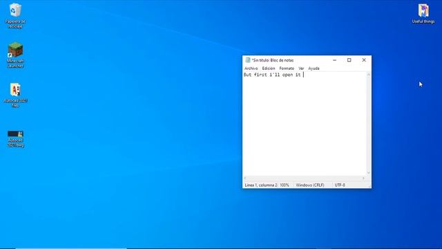442x249 pixels.
Task: Select the Minecraft Launcher desktop shortcut
Action: [x=15, y=55]
